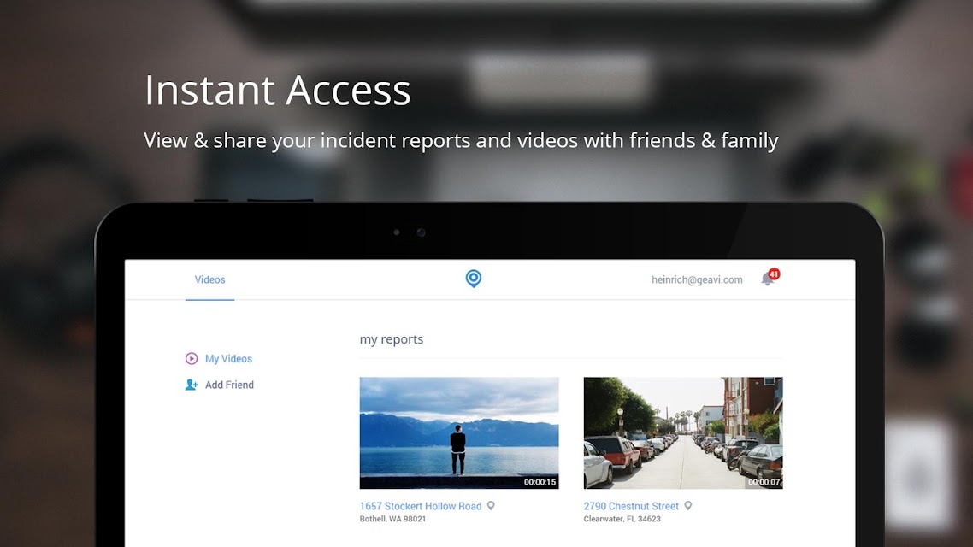Open 2790 Chestnut Street report link
Viewport: 973px width, 547px height.
point(631,506)
